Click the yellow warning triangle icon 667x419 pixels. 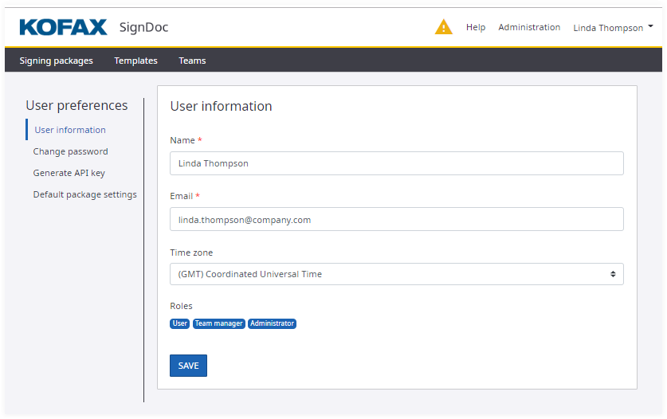(x=443, y=27)
